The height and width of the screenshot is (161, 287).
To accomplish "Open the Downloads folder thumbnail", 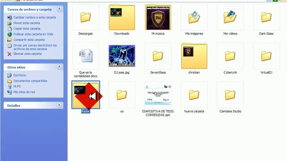I will [x=122, y=17].
